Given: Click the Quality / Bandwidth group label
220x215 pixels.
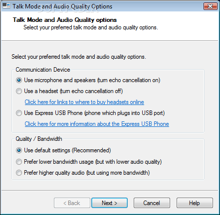Looking at the screenshot, I should (39, 139).
